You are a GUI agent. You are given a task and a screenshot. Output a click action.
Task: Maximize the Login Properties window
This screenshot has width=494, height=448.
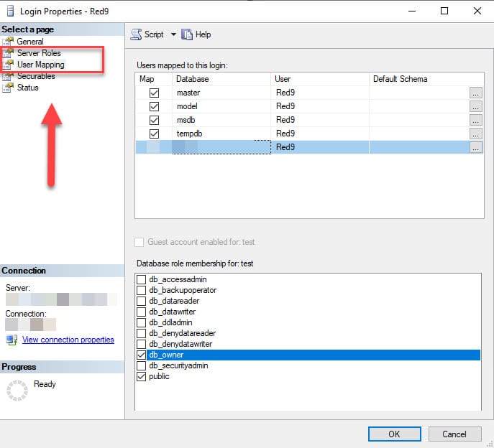444,11
